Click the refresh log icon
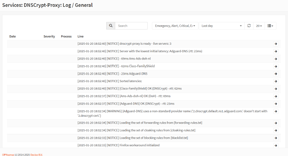The image size is (288, 156). (249, 26)
